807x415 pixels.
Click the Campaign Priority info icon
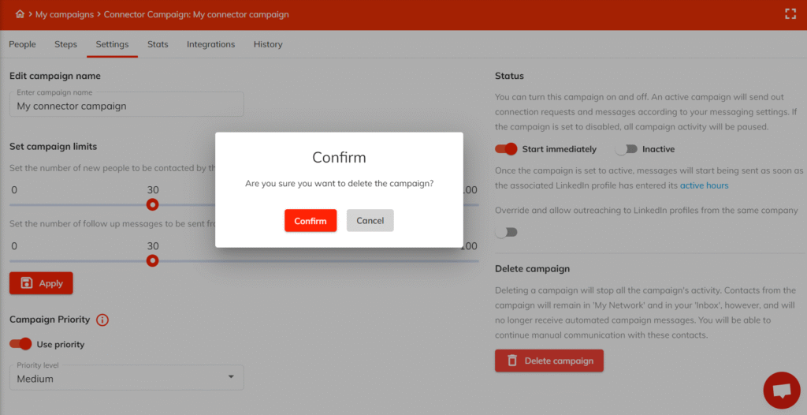coord(102,320)
